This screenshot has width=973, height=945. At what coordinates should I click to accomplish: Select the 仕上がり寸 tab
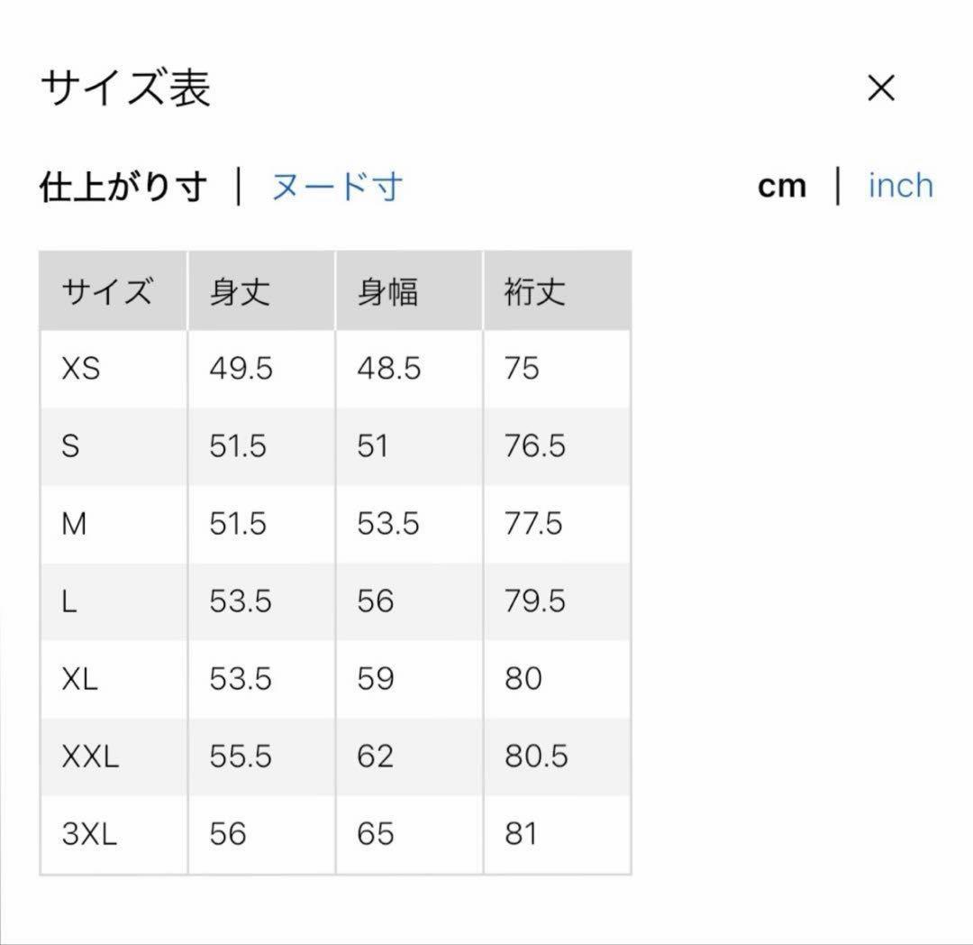point(123,187)
